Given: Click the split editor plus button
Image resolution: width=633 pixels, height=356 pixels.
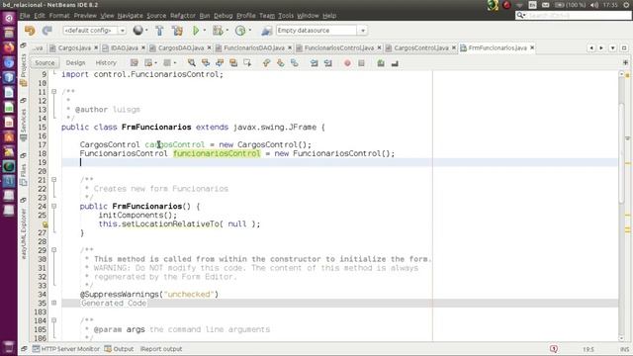Looking at the screenshot, I should [625, 63].
